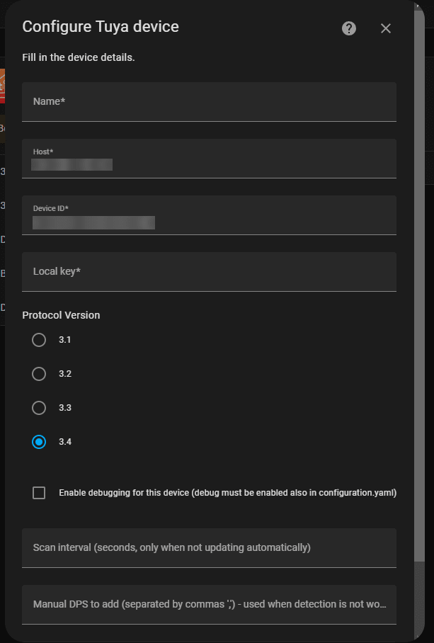This screenshot has width=434, height=643.
Task: Click the 'Protocol Version' heading
Action: 61,315
